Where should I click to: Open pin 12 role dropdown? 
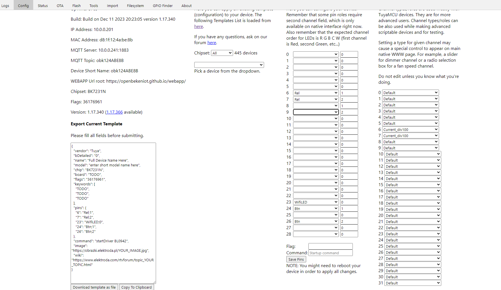click(x=316, y=131)
